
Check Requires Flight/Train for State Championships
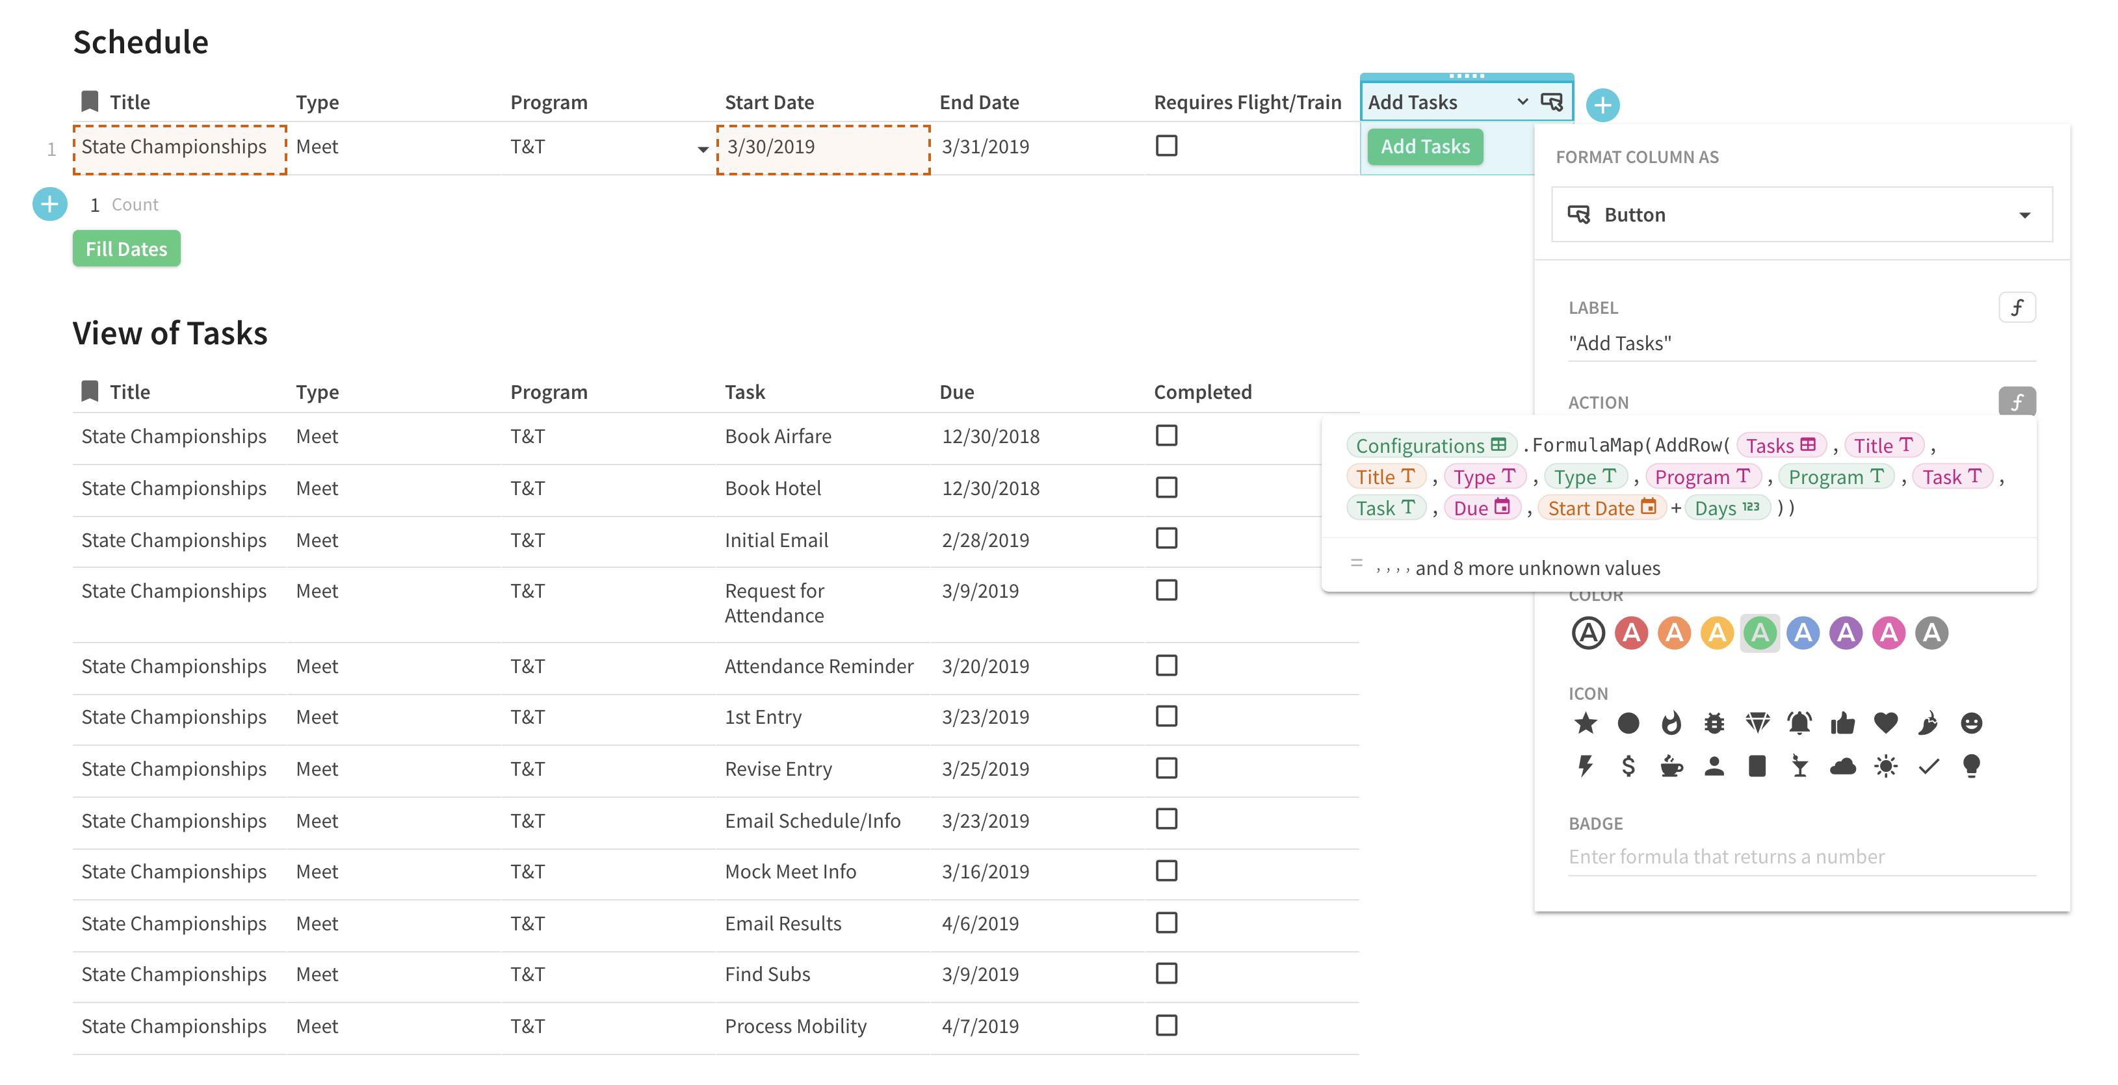coord(1166,146)
